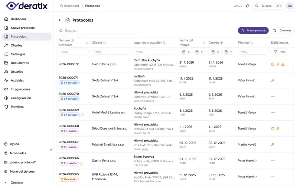Select Catálogos from sidebar menu
The width and height of the screenshot is (297, 188).
(x=18, y=54)
